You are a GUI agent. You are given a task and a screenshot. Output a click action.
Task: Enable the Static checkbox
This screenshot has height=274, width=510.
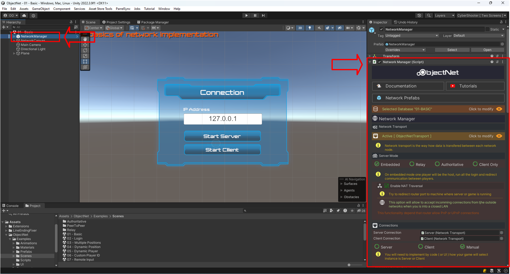[487, 29]
